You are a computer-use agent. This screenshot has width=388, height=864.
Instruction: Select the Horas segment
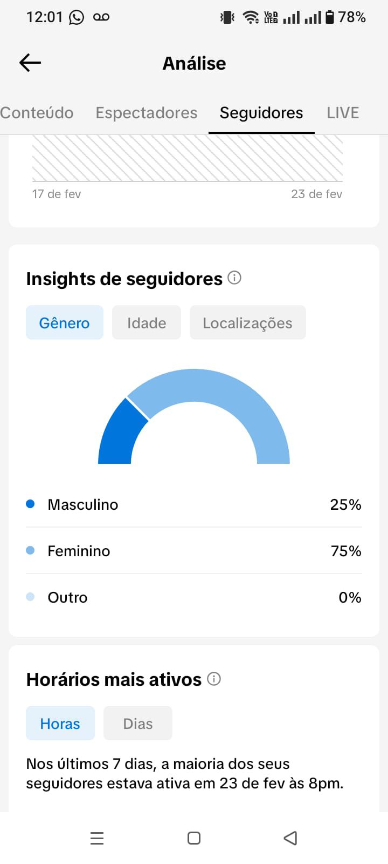(x=60, y=724)
